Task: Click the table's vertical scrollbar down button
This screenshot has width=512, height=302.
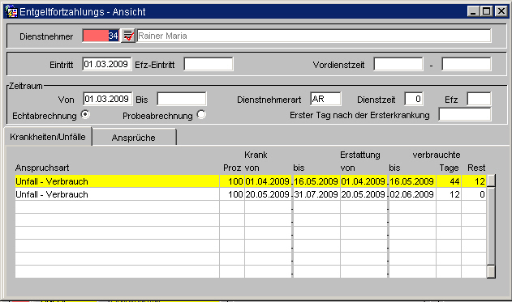Action: point(491,272)
